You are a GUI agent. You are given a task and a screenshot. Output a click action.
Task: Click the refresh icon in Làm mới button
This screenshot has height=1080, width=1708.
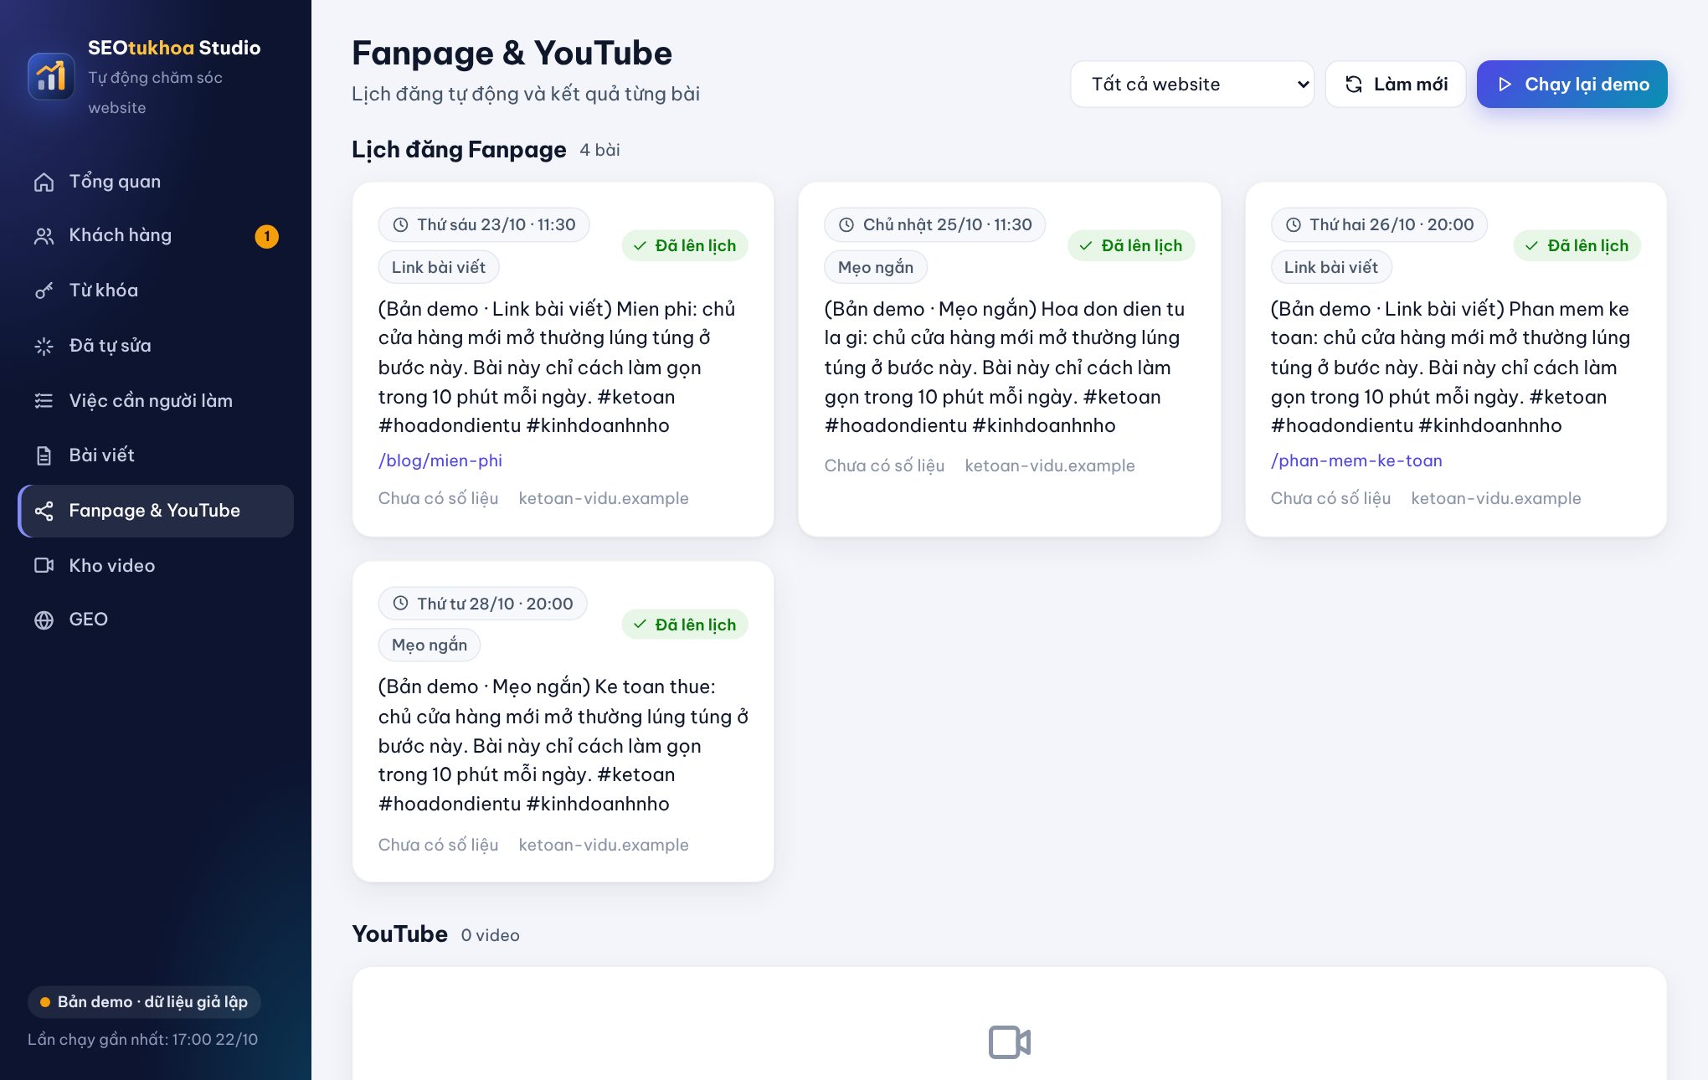(x=1354, y=84)
